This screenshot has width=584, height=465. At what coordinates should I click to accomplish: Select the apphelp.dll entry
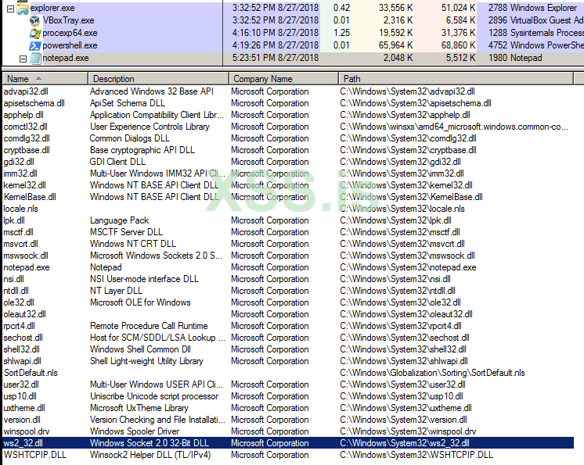(x=288, y=115)
